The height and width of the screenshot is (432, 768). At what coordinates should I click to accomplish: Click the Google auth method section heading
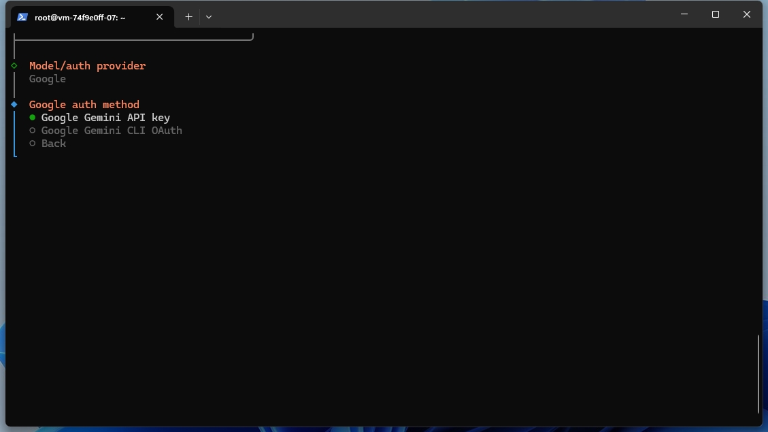pos(84,104)
